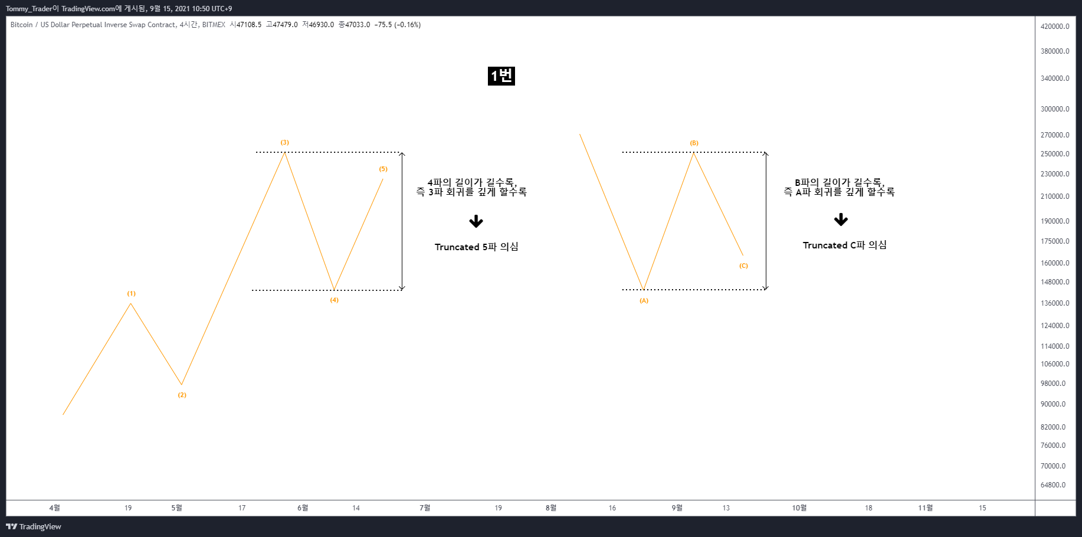Click the (A) wave bottom label

[x=644, y=300]
